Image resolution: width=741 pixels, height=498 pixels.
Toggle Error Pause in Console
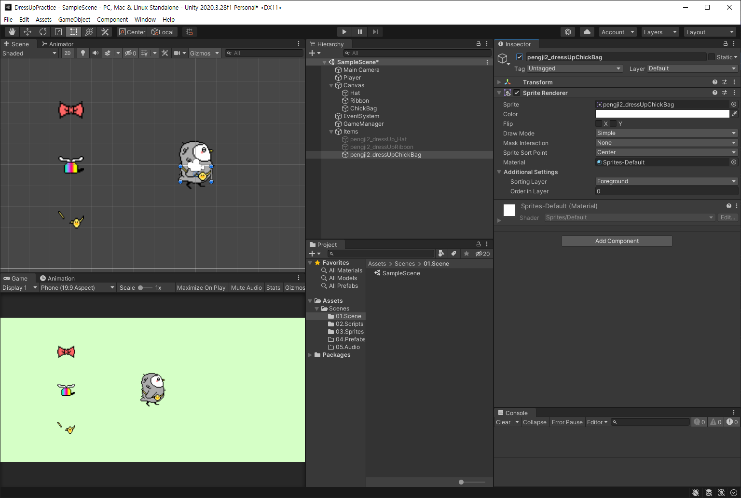click(567, 422)
